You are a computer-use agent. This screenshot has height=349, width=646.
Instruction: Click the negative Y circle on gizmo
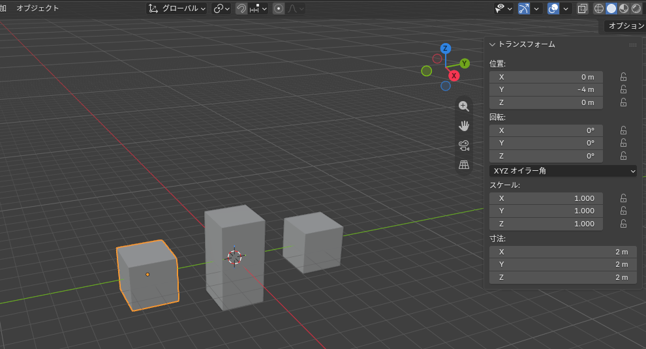point(426,71)
